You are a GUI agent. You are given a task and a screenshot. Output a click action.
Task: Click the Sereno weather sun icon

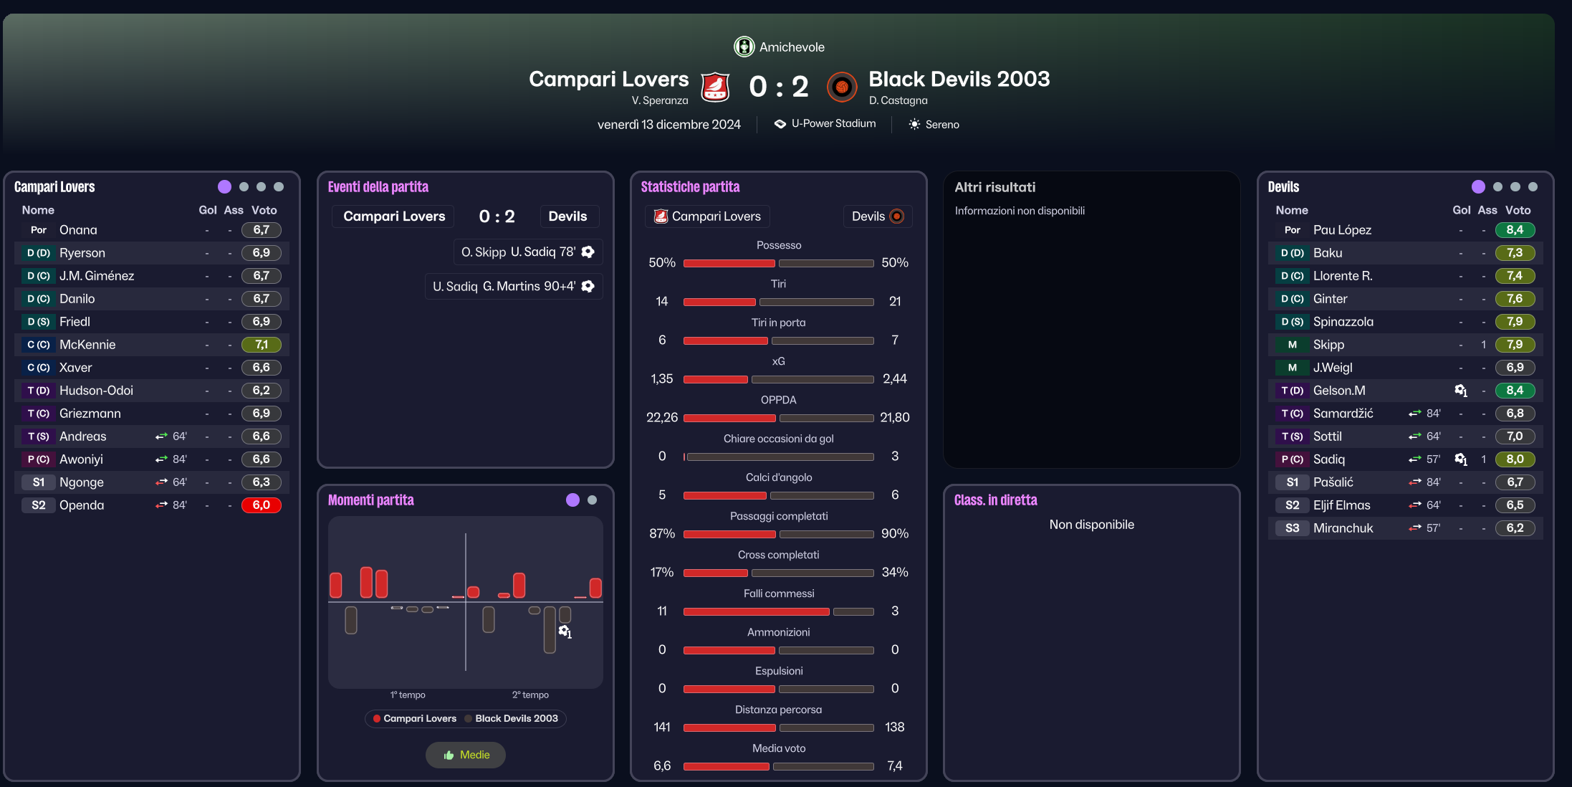914,124
